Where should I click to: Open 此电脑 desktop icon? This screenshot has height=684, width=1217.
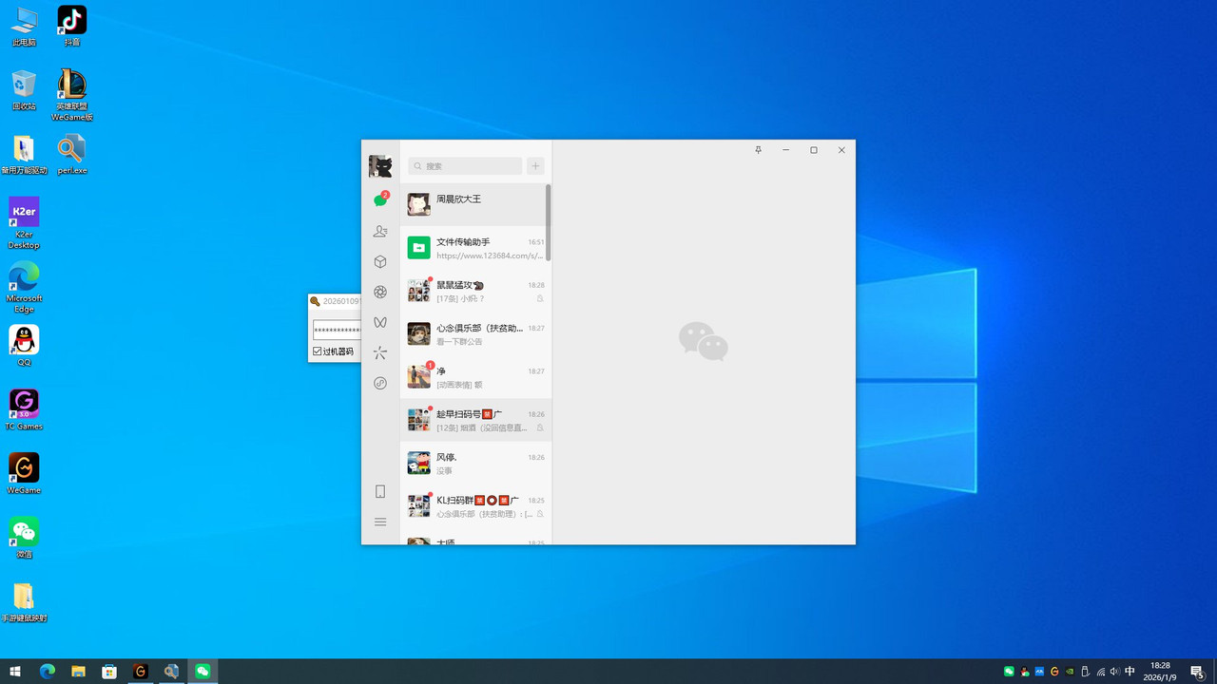tap(24, 27)
